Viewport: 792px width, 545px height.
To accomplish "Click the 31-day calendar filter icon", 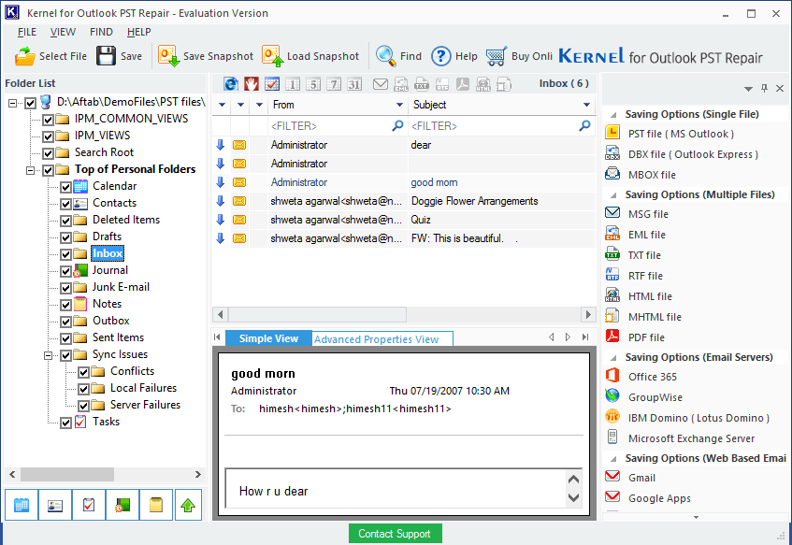I will [x=354, y=84].
